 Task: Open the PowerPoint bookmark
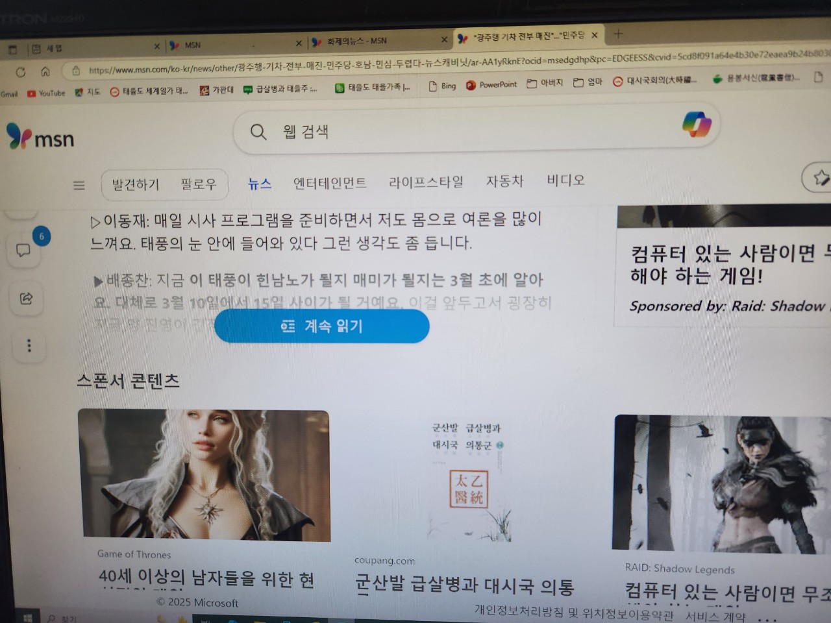(x=491, y=84)
